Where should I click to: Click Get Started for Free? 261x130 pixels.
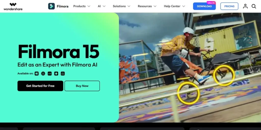tap(40, 86)
